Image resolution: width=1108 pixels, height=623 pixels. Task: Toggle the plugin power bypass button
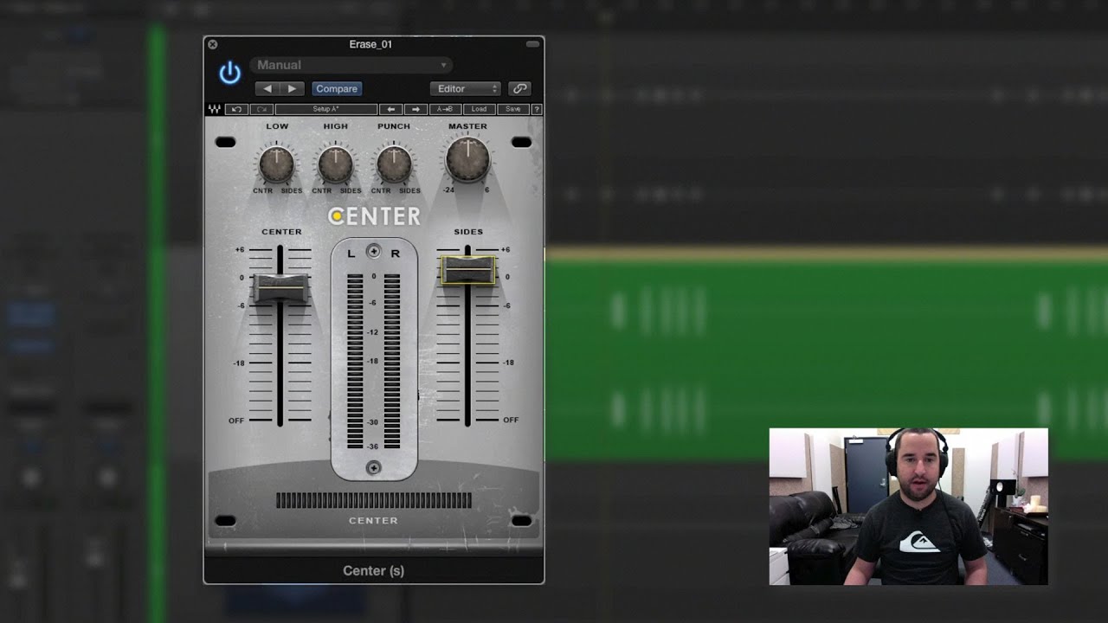point(229,74)
